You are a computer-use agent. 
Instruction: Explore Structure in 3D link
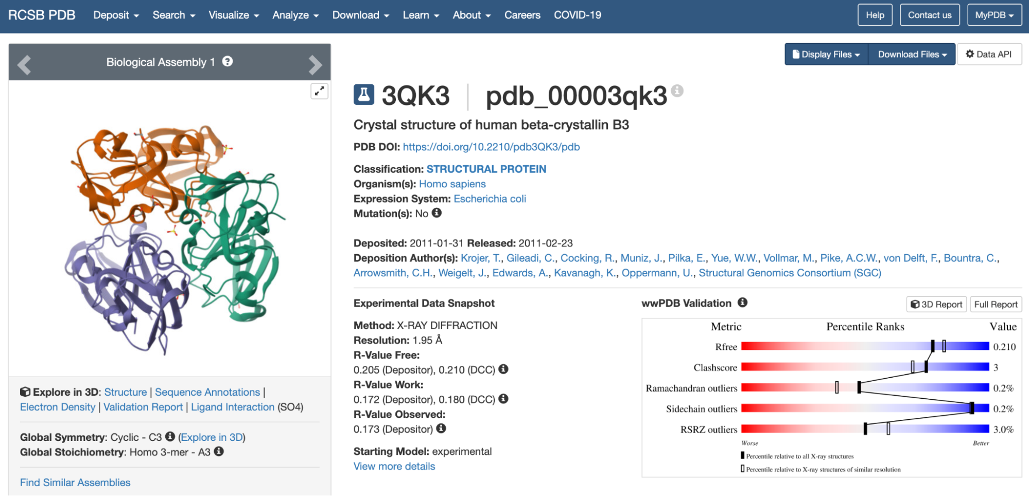(126, 393)
